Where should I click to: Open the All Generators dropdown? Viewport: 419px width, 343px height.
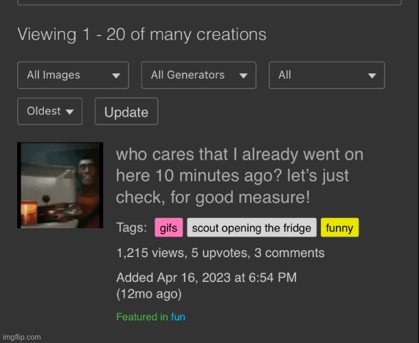point(199,75)
